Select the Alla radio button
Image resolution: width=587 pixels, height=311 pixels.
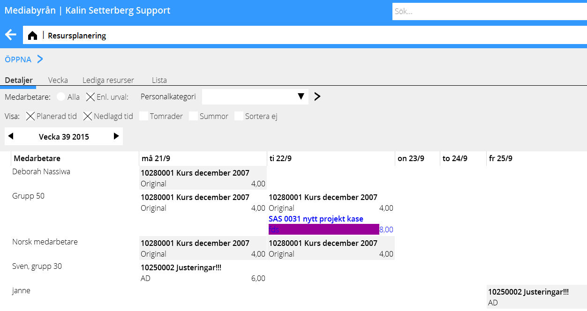61,97
